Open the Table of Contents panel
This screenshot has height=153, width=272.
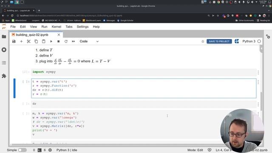pyautogui.click(x=4, y=63)
